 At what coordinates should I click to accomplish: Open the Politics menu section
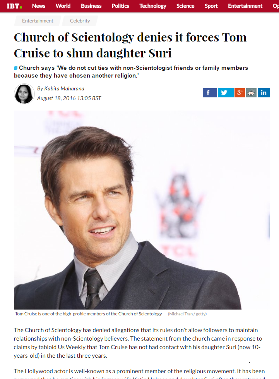point(120,6)
